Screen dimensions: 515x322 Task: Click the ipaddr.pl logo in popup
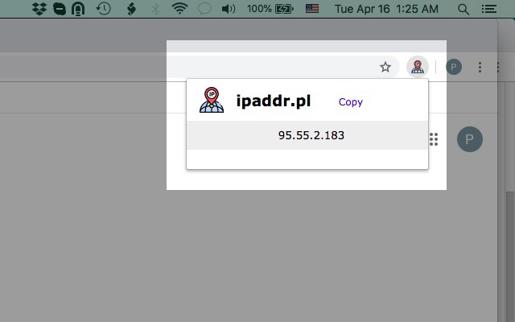[212, 100]
